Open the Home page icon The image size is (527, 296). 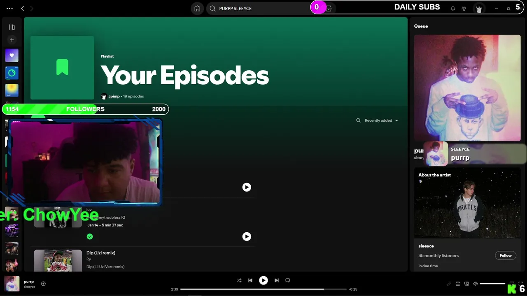(x=197, y=8)
